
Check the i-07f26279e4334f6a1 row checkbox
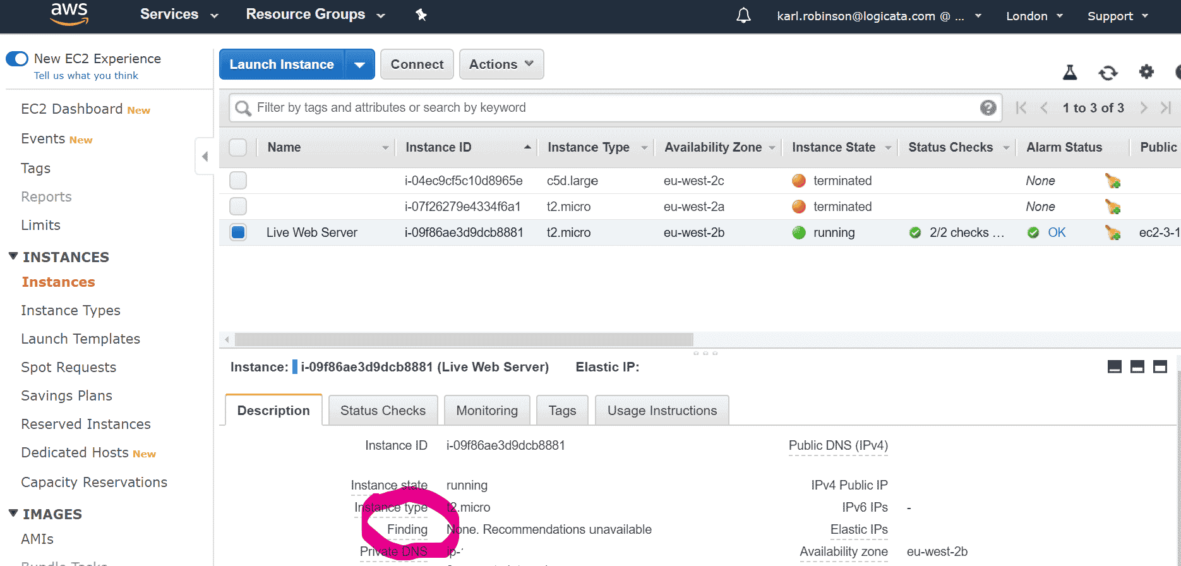click(238, 207)
